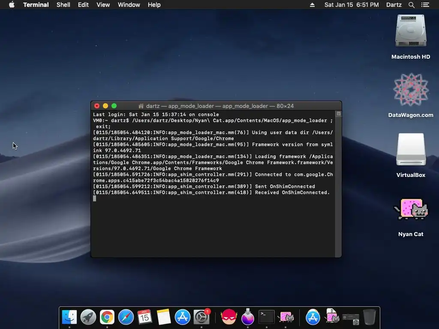This screenshot has width=439, height=329.
Task: Open the View menu
Action: coord(103,5)
